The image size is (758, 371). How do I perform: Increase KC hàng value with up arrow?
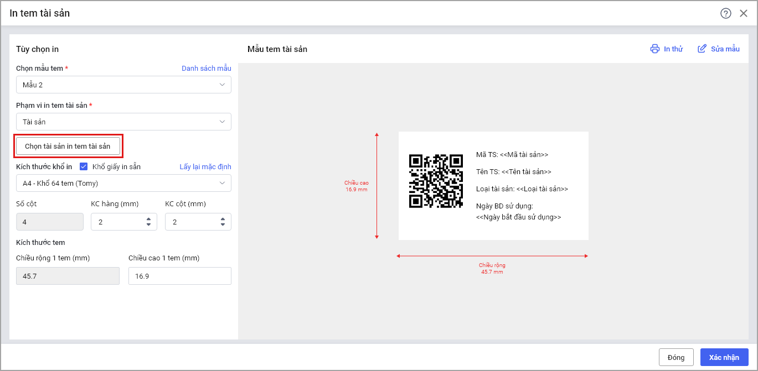coord(148,219)
